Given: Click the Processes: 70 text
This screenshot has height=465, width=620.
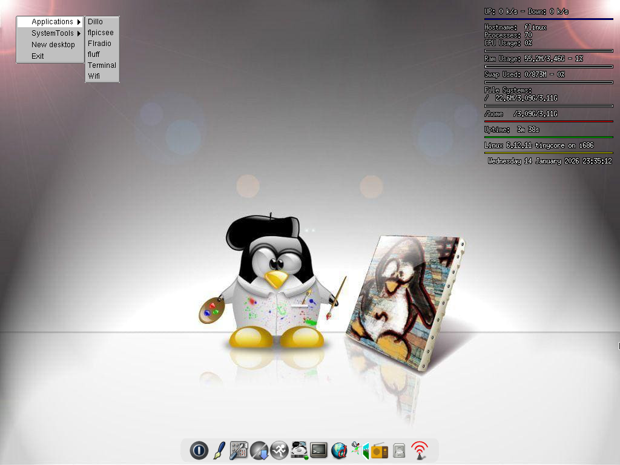Looking at the screenshot, I should [x=508, y=35].
